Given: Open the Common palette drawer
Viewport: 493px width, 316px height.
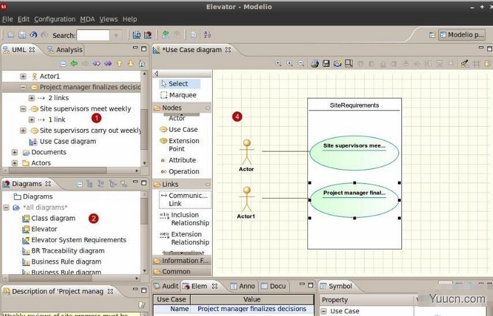Looking at the screenshot, I should tap(182, 272).
